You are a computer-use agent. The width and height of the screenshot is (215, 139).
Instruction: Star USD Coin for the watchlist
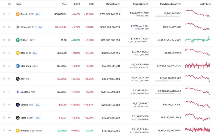[4, 66]
